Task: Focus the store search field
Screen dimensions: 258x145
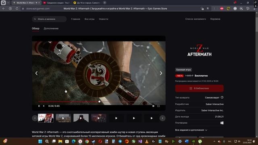Action: coord(49,19)
